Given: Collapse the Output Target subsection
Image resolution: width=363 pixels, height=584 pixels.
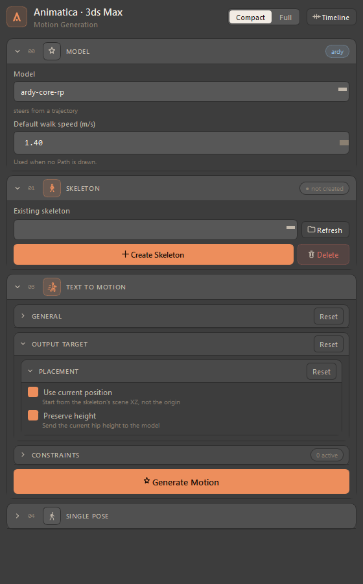Looking at the screenshot, I should [23, 344].
